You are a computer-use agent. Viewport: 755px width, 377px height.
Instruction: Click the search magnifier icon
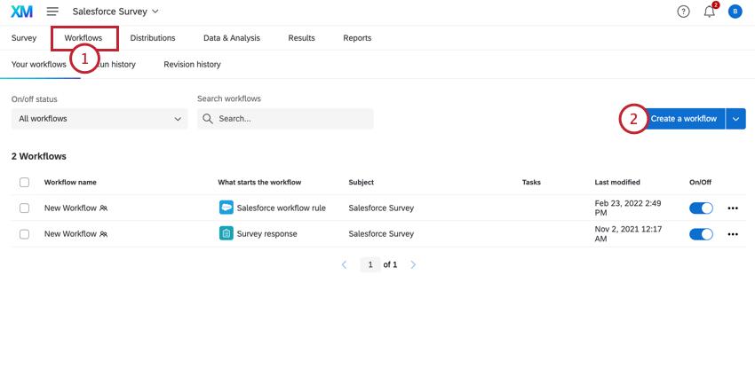click(x=208, y=119)
